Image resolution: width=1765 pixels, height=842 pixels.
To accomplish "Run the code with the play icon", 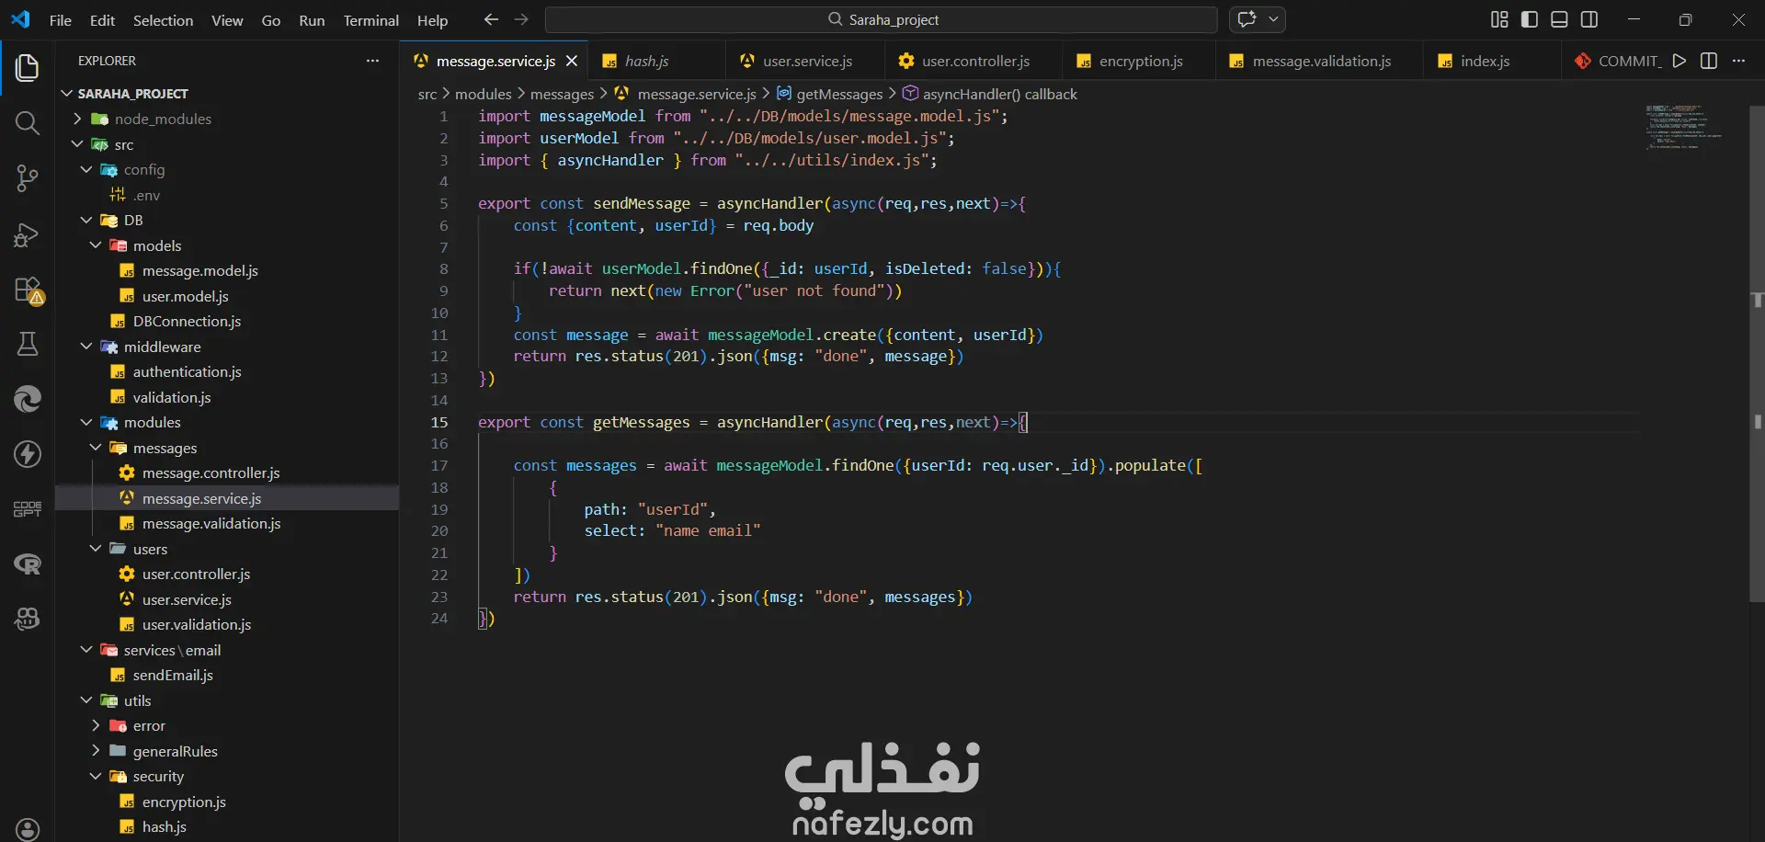I will coord(1680,61).
